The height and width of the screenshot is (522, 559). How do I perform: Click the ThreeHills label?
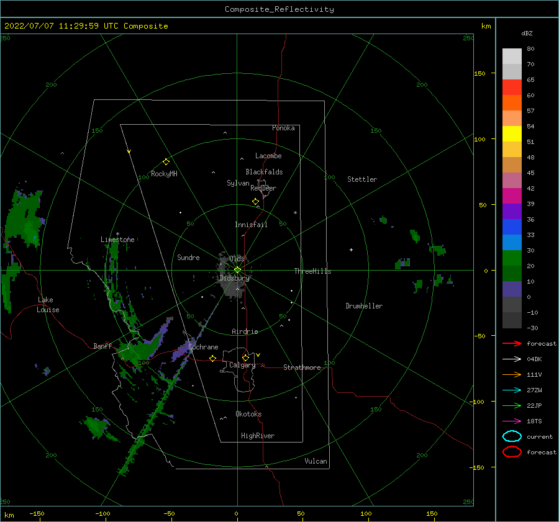[x=312, y=271]
